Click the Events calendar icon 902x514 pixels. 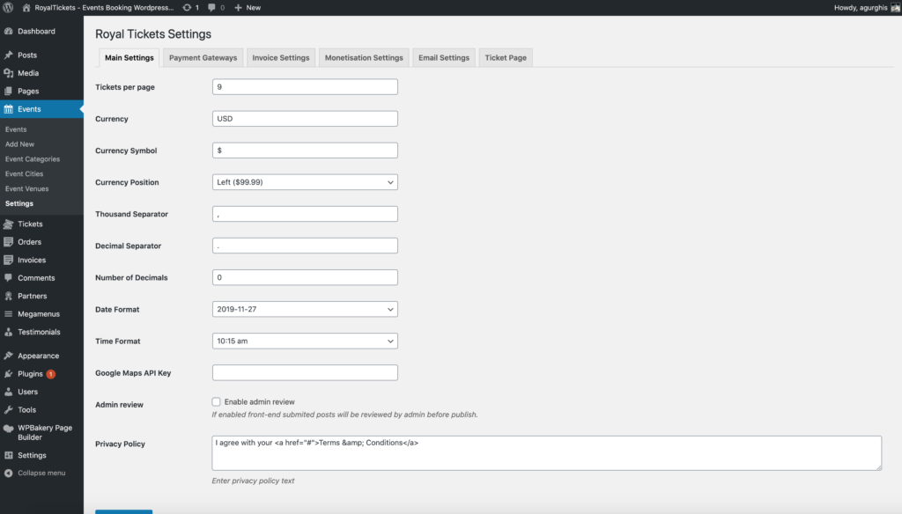(9, 108)
